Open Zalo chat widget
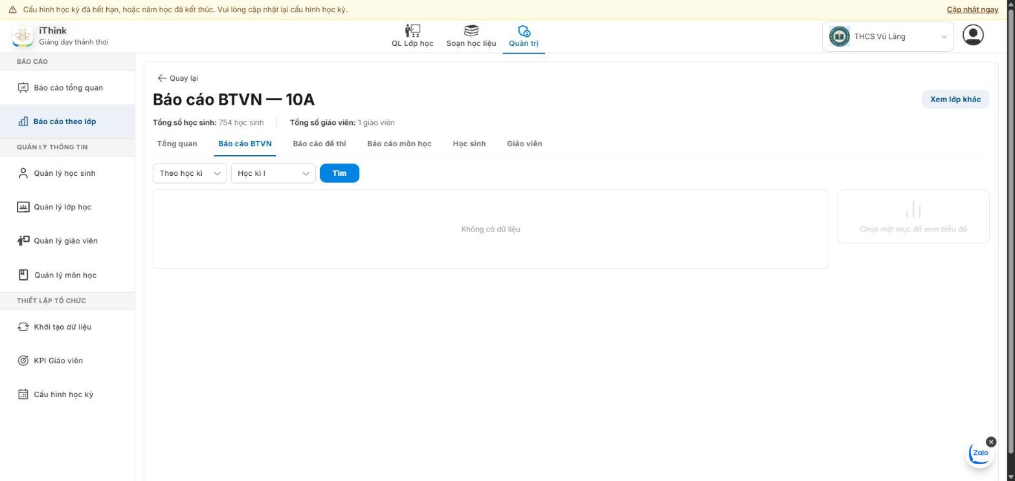The image size is (1015, 481). 980,453
